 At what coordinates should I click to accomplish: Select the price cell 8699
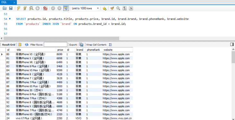(61, 54)
